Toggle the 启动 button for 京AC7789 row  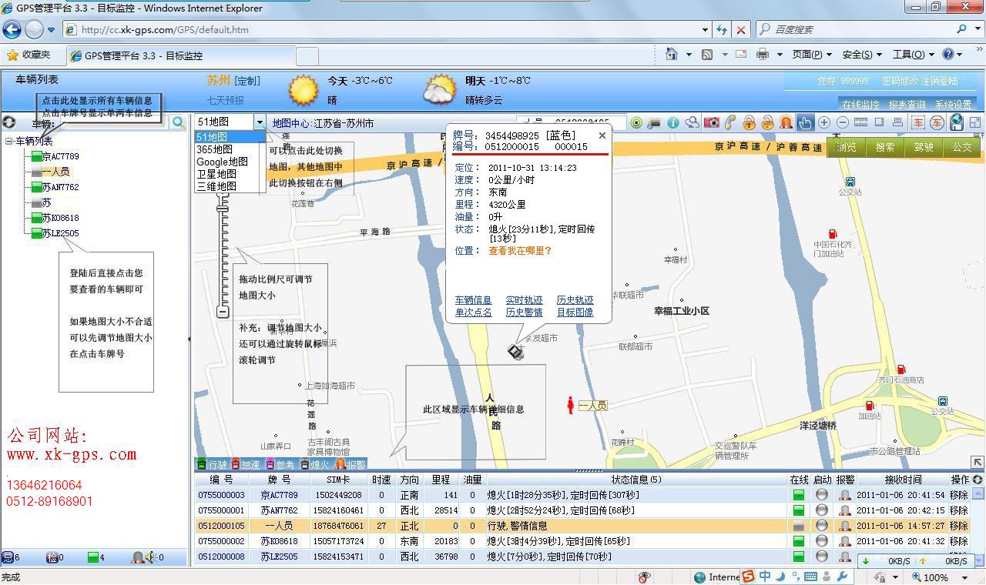822,495
